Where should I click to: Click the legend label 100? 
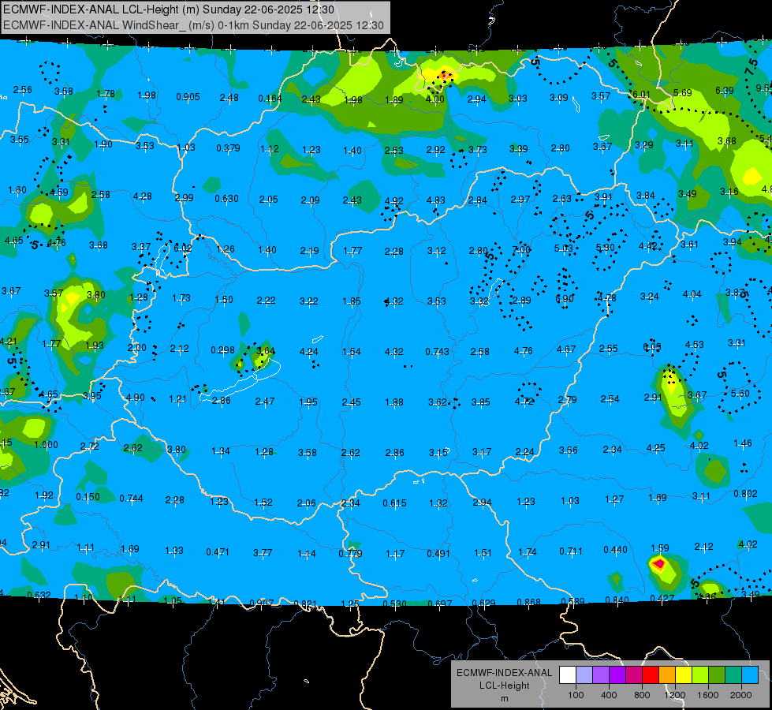click(x=576, y=695)
